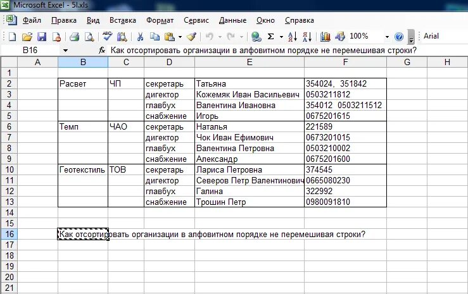The width and height of the screenshot is (468, 294).
Task: Click the Open file folder icon
Action: (x=27, y=37)
